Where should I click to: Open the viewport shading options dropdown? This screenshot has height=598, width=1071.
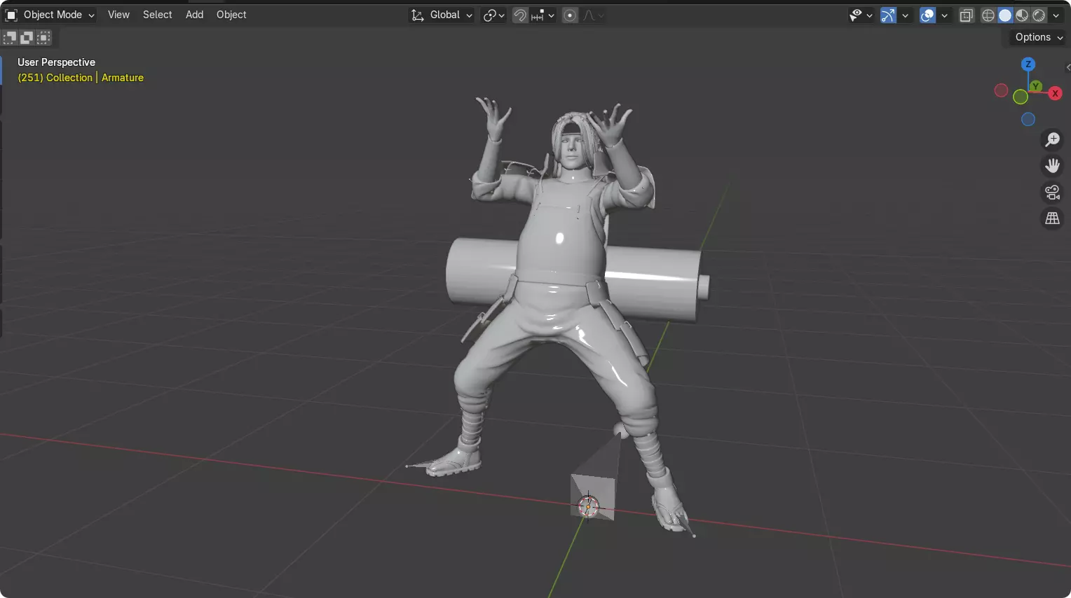1056,15
